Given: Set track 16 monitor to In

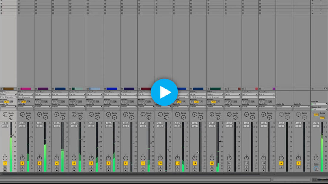Looking at the screenshot, I should click(x=261, y=102).
